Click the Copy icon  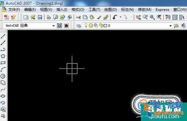tap(85, 18)
